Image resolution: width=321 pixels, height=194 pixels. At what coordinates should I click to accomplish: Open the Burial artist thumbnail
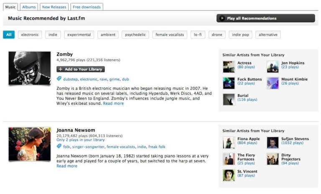[x=229, y=100]
